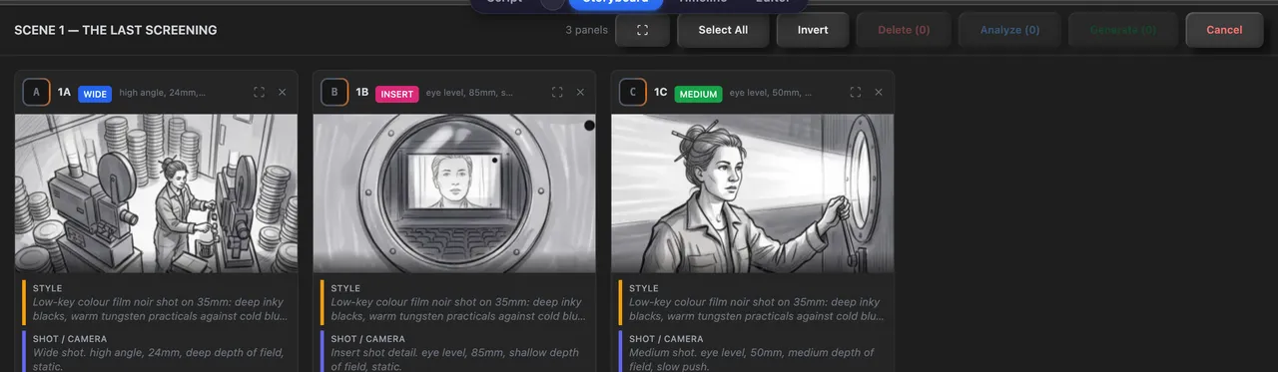Expand panel 1A to fullscreen

(259, 92)
